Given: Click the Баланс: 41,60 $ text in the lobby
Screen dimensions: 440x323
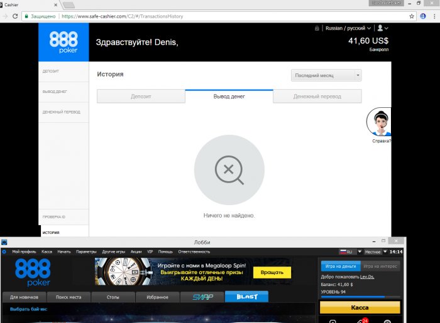Looking at the screenshot, I should [x=337, y=284].
